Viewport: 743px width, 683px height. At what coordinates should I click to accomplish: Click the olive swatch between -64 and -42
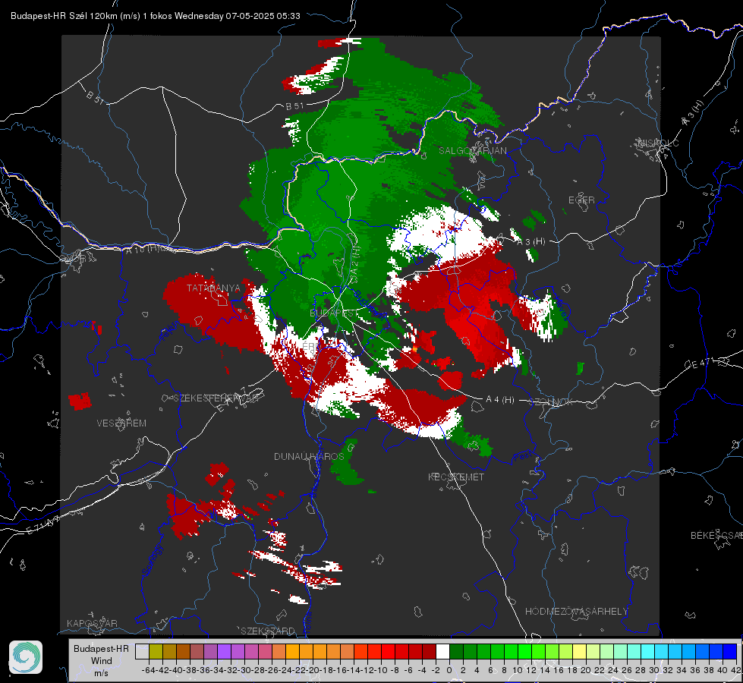point(156,651)
